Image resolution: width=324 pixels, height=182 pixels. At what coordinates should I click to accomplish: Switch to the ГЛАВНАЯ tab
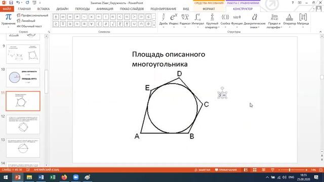click(x=24, y=9)
